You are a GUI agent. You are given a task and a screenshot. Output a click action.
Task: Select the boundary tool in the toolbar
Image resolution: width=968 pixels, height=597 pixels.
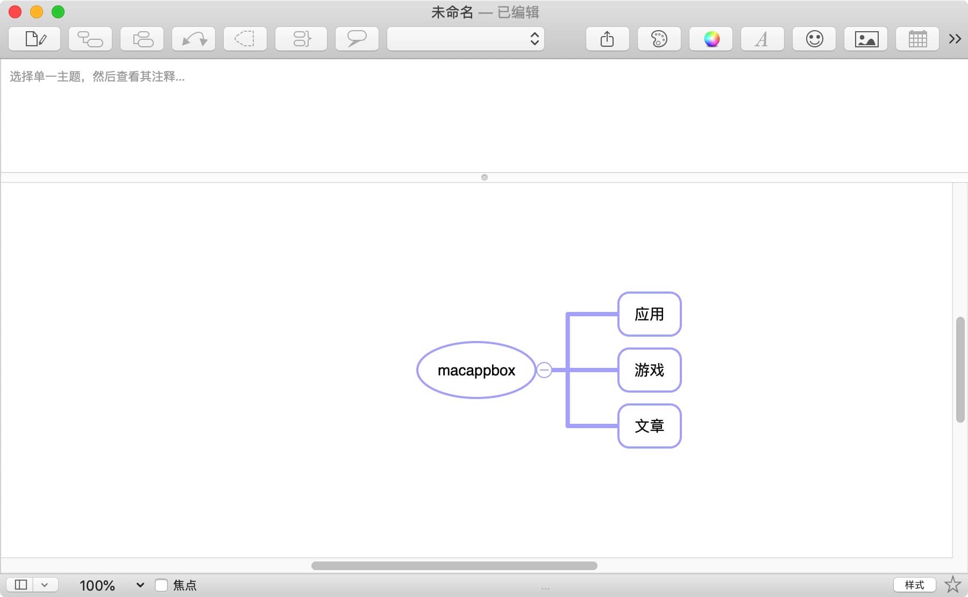[245, 39]
